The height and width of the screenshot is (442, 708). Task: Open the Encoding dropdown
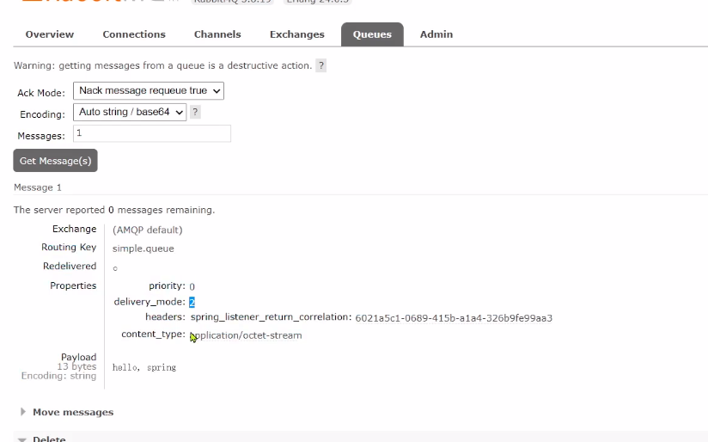click(131, 112)
